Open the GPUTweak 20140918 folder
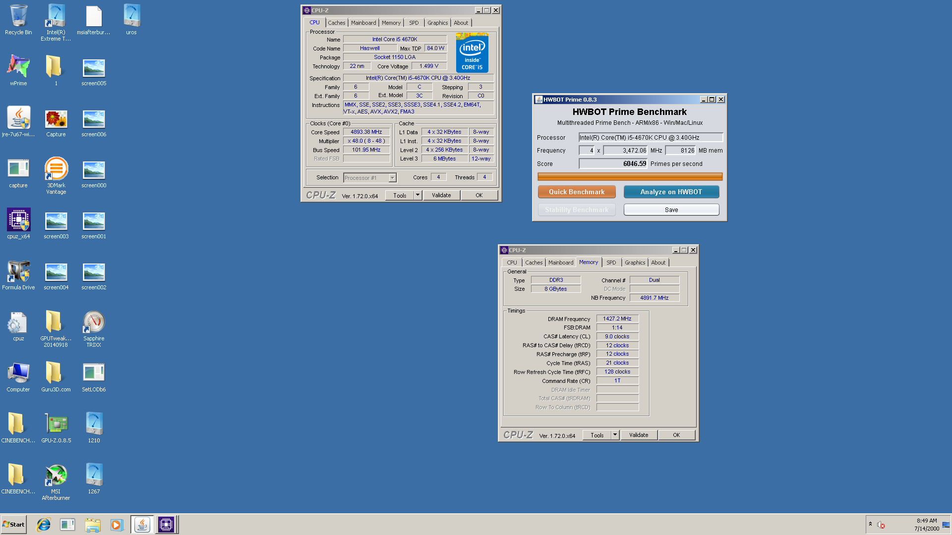The height and width of the screenshot is (535, 952). point(56,328)
